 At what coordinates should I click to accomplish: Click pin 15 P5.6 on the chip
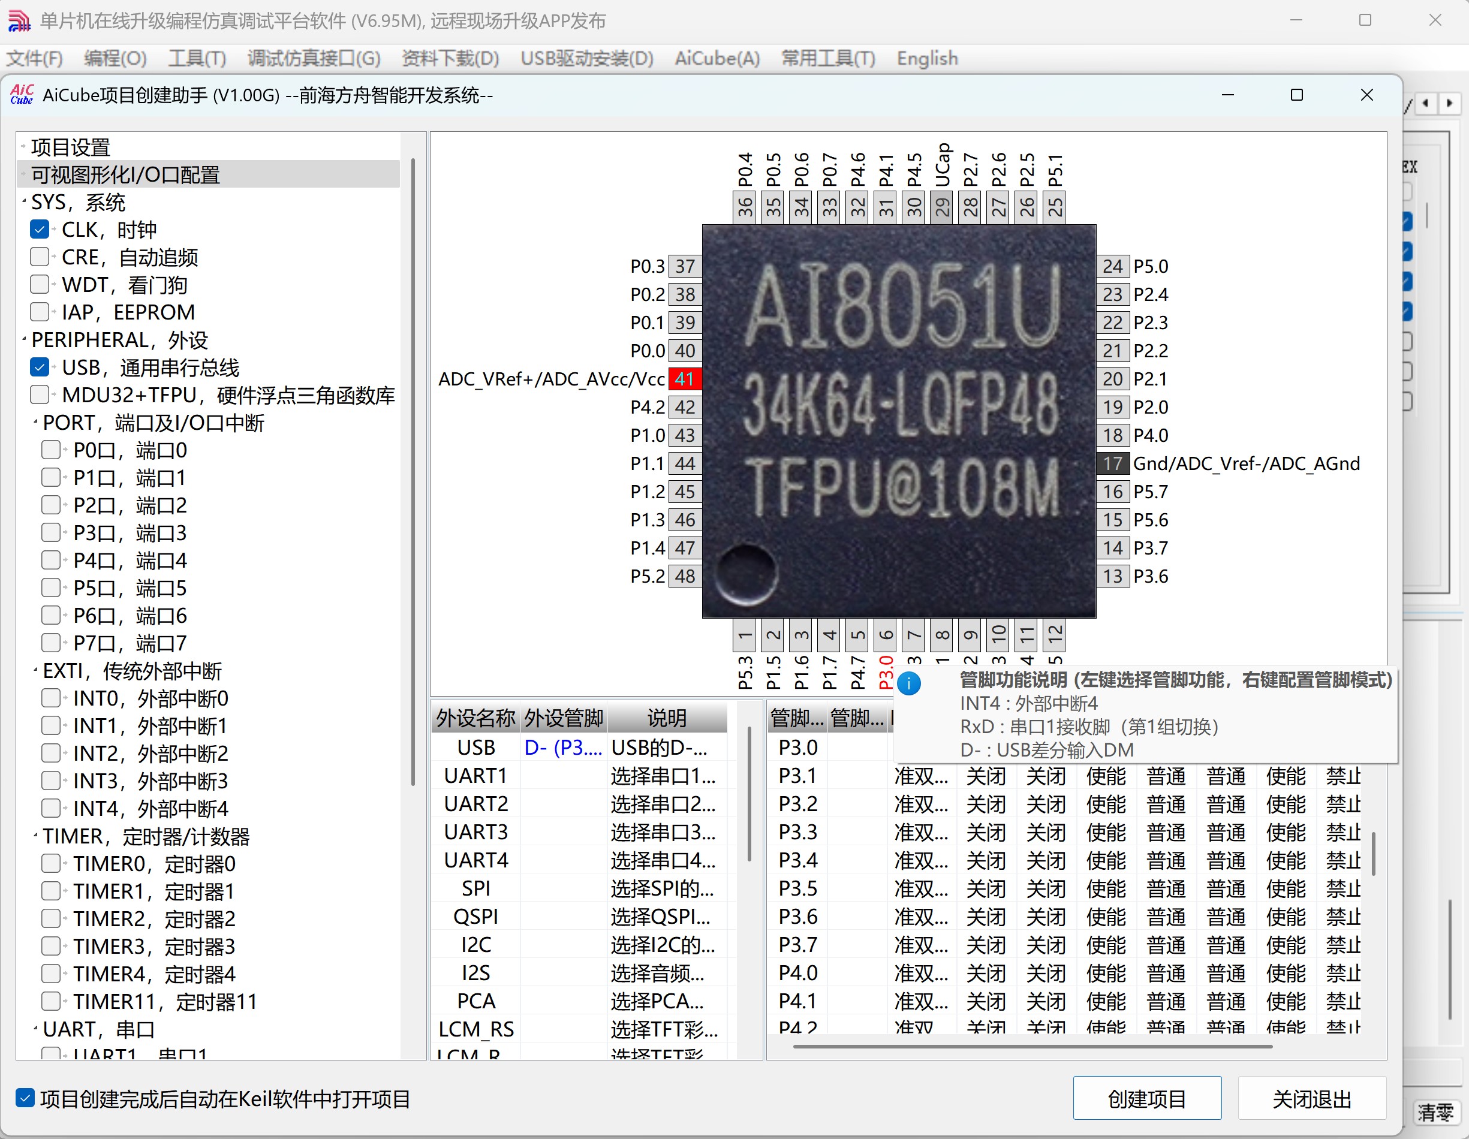(x=1113, y=520)
